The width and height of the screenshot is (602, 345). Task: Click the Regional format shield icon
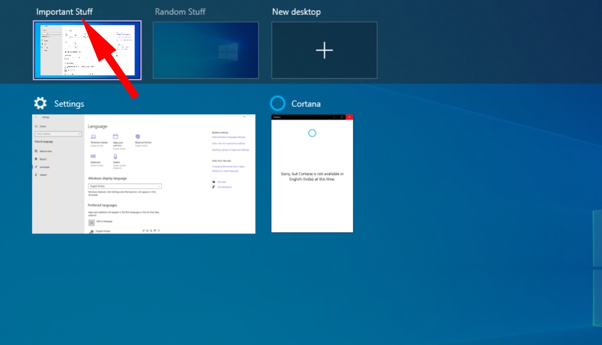(x=137, y=137)
